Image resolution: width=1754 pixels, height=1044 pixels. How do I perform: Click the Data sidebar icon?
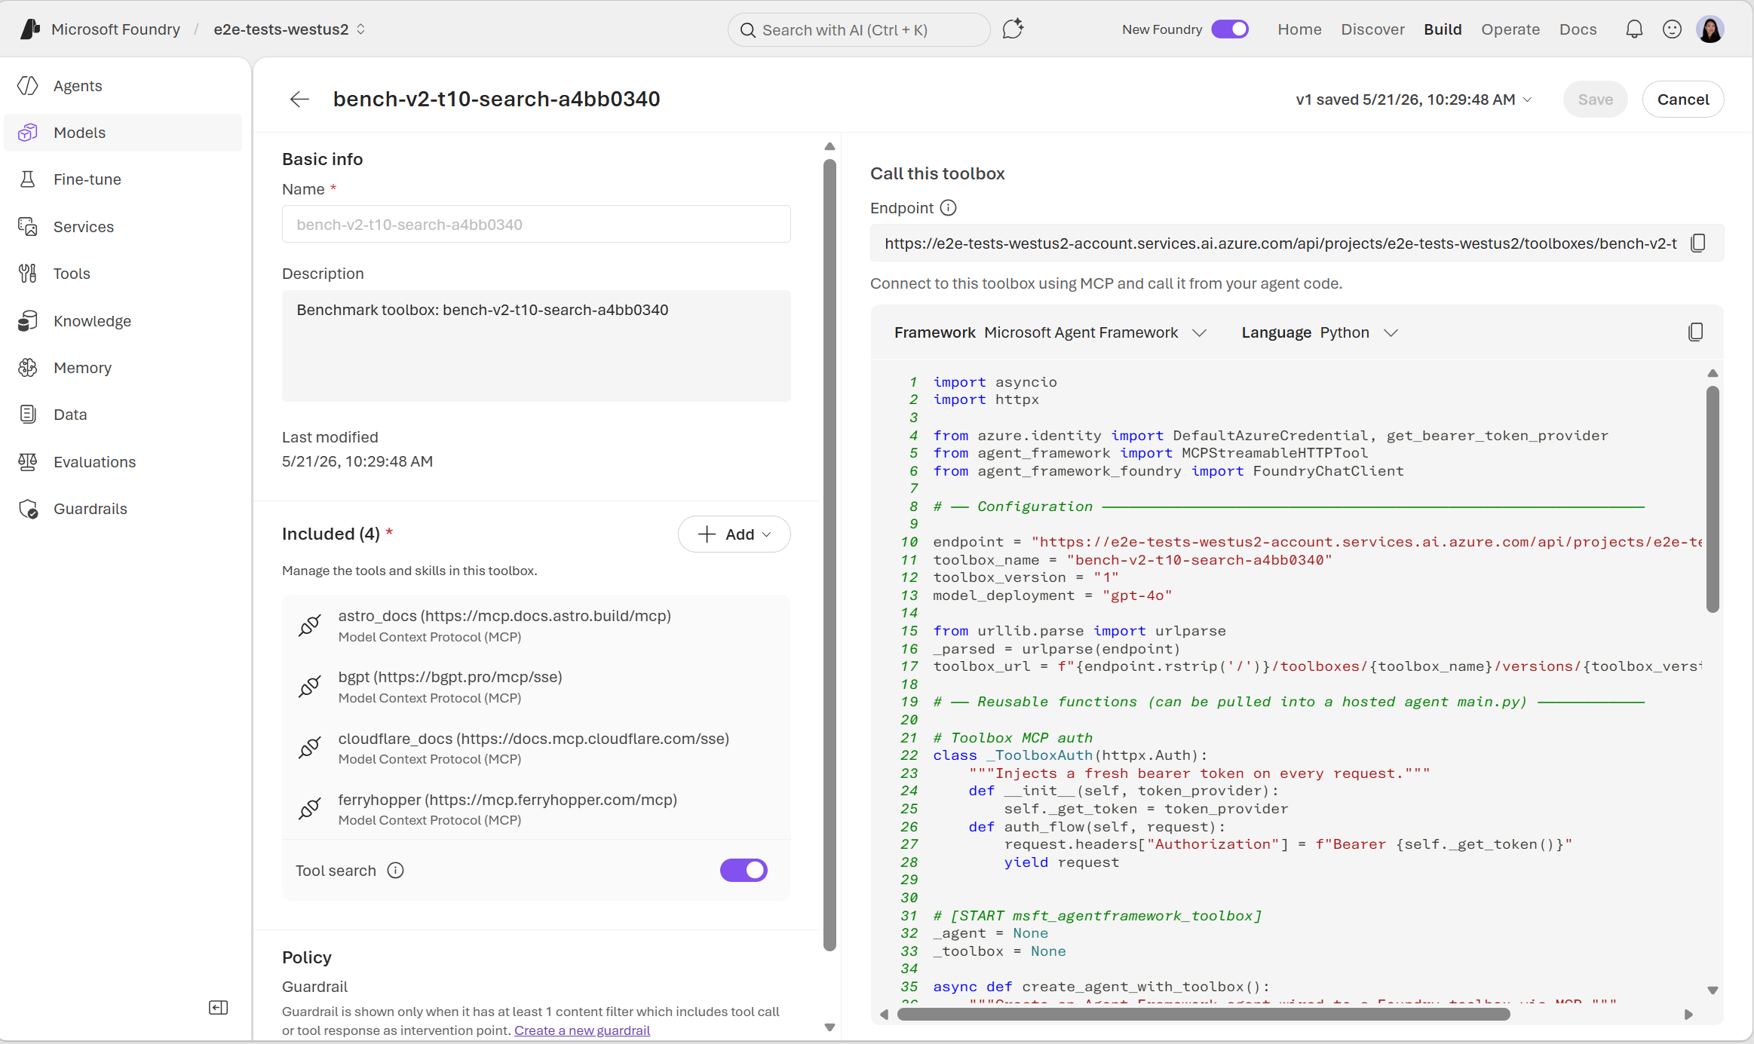point(28,415)
